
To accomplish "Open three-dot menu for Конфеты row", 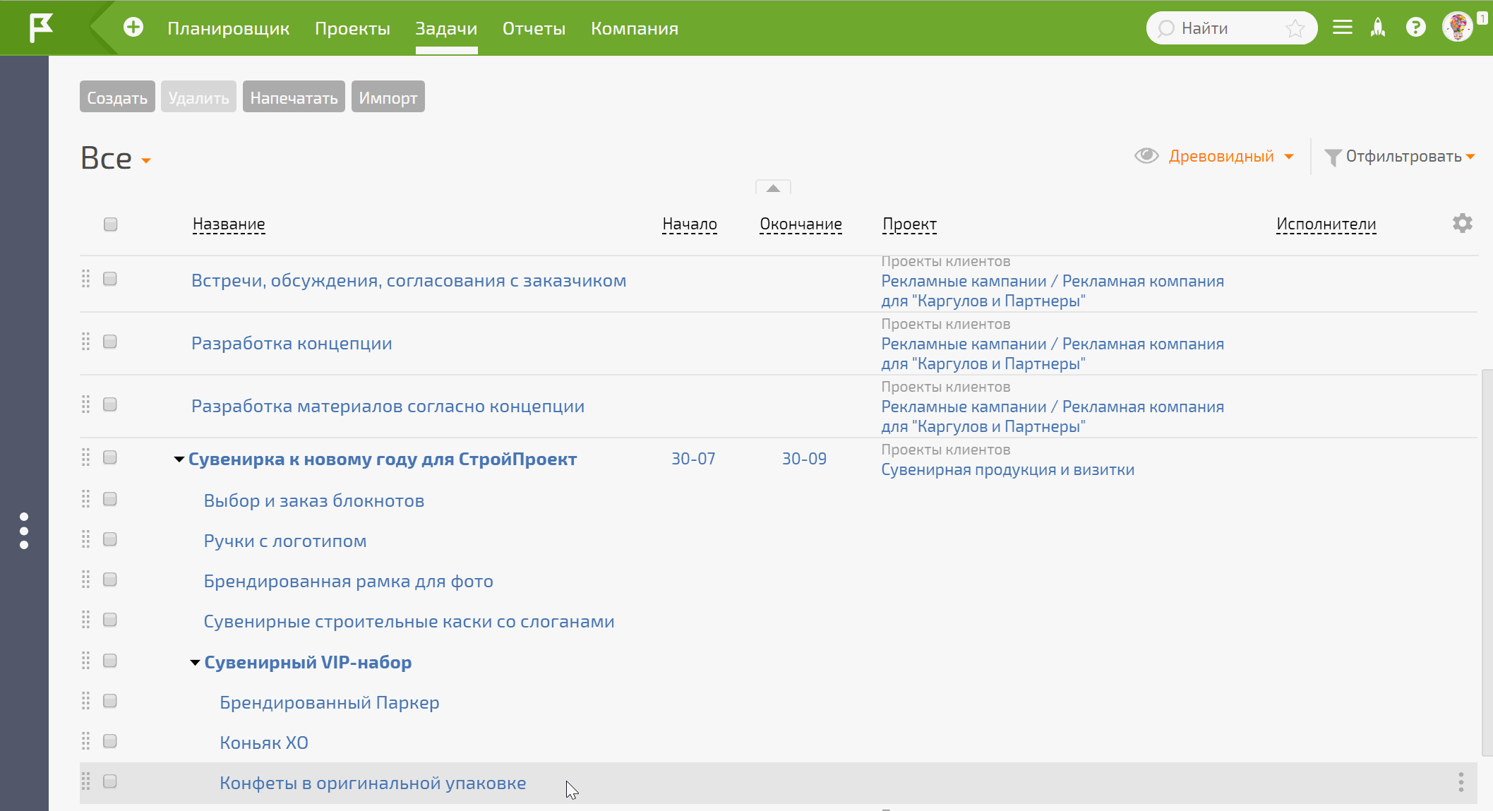I will 1461,782.
